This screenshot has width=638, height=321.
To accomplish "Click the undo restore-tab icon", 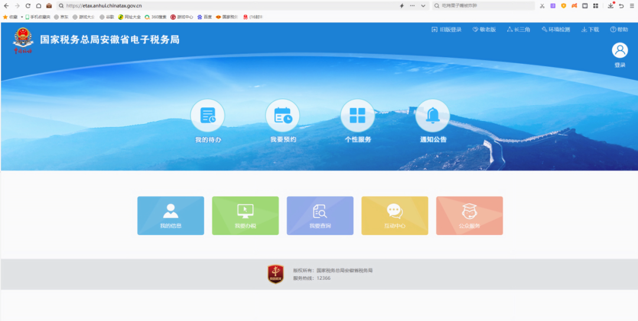I will click(621, 6).
